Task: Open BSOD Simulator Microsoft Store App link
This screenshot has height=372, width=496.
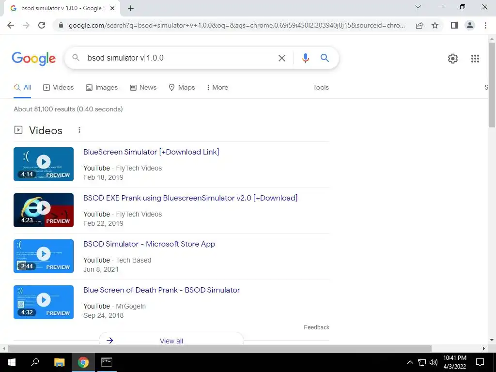Action: click(149, 244)
